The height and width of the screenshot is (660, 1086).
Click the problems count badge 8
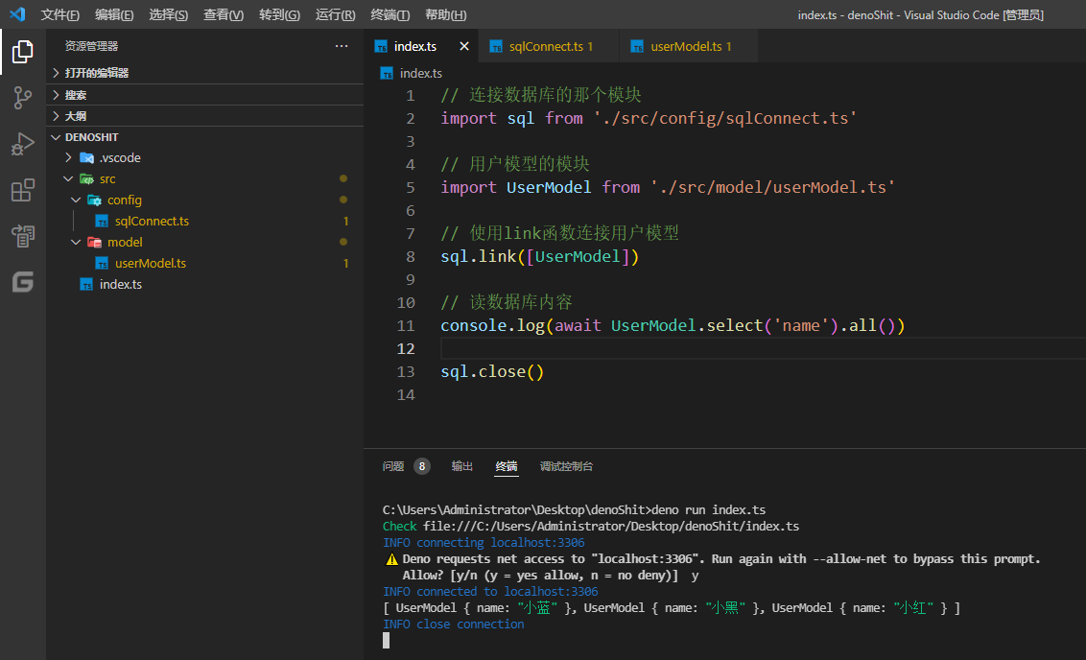[422, 467]
